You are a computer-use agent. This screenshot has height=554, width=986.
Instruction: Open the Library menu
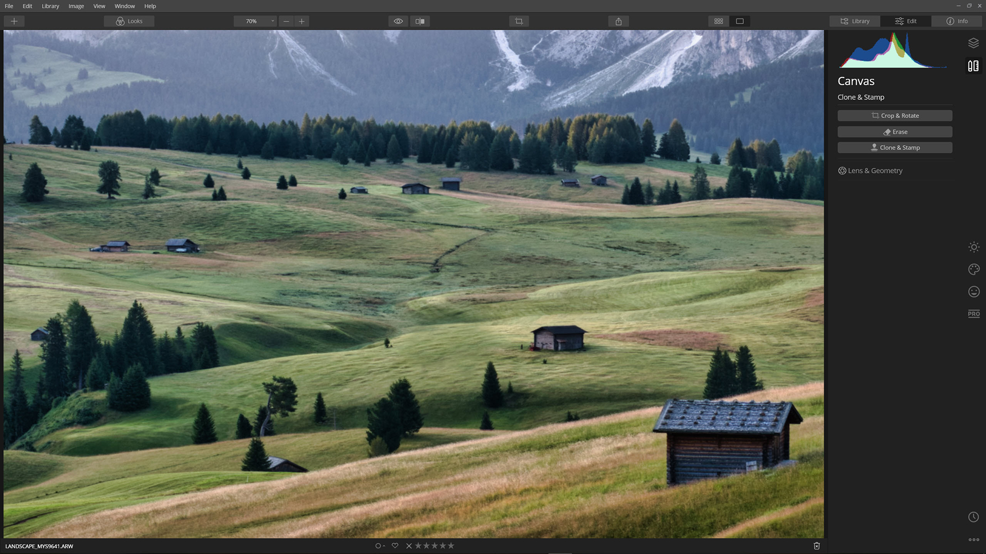pyautogui.click(x=50, y=6)
